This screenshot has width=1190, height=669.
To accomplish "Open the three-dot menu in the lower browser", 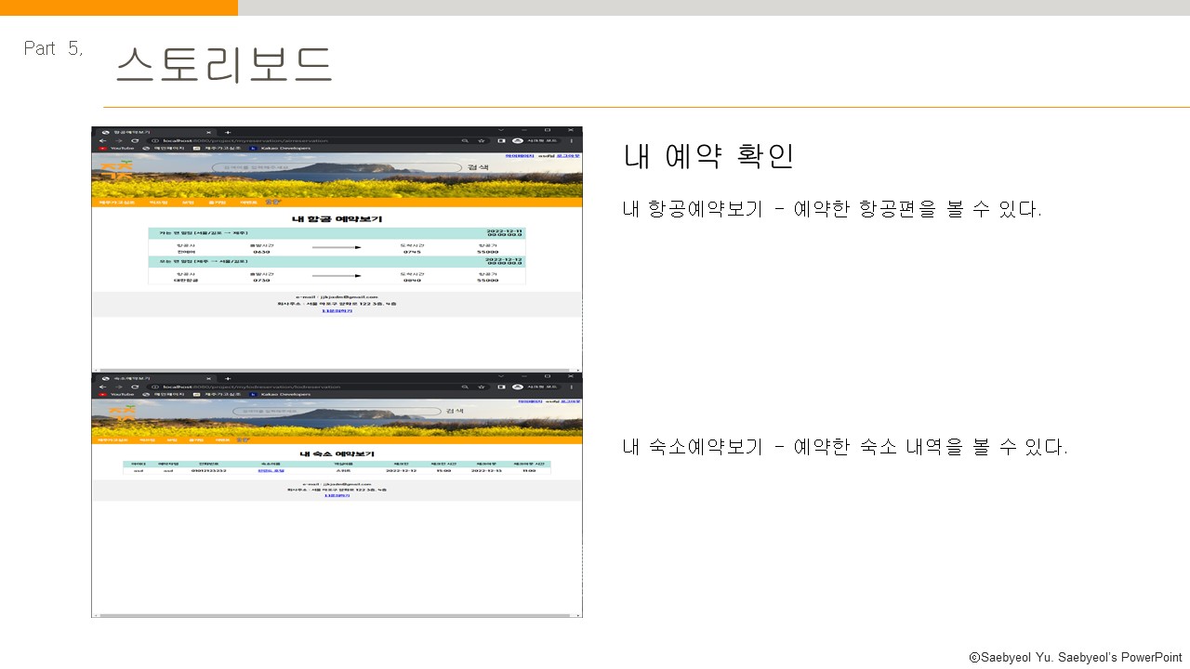I will (x=572, y=387).
